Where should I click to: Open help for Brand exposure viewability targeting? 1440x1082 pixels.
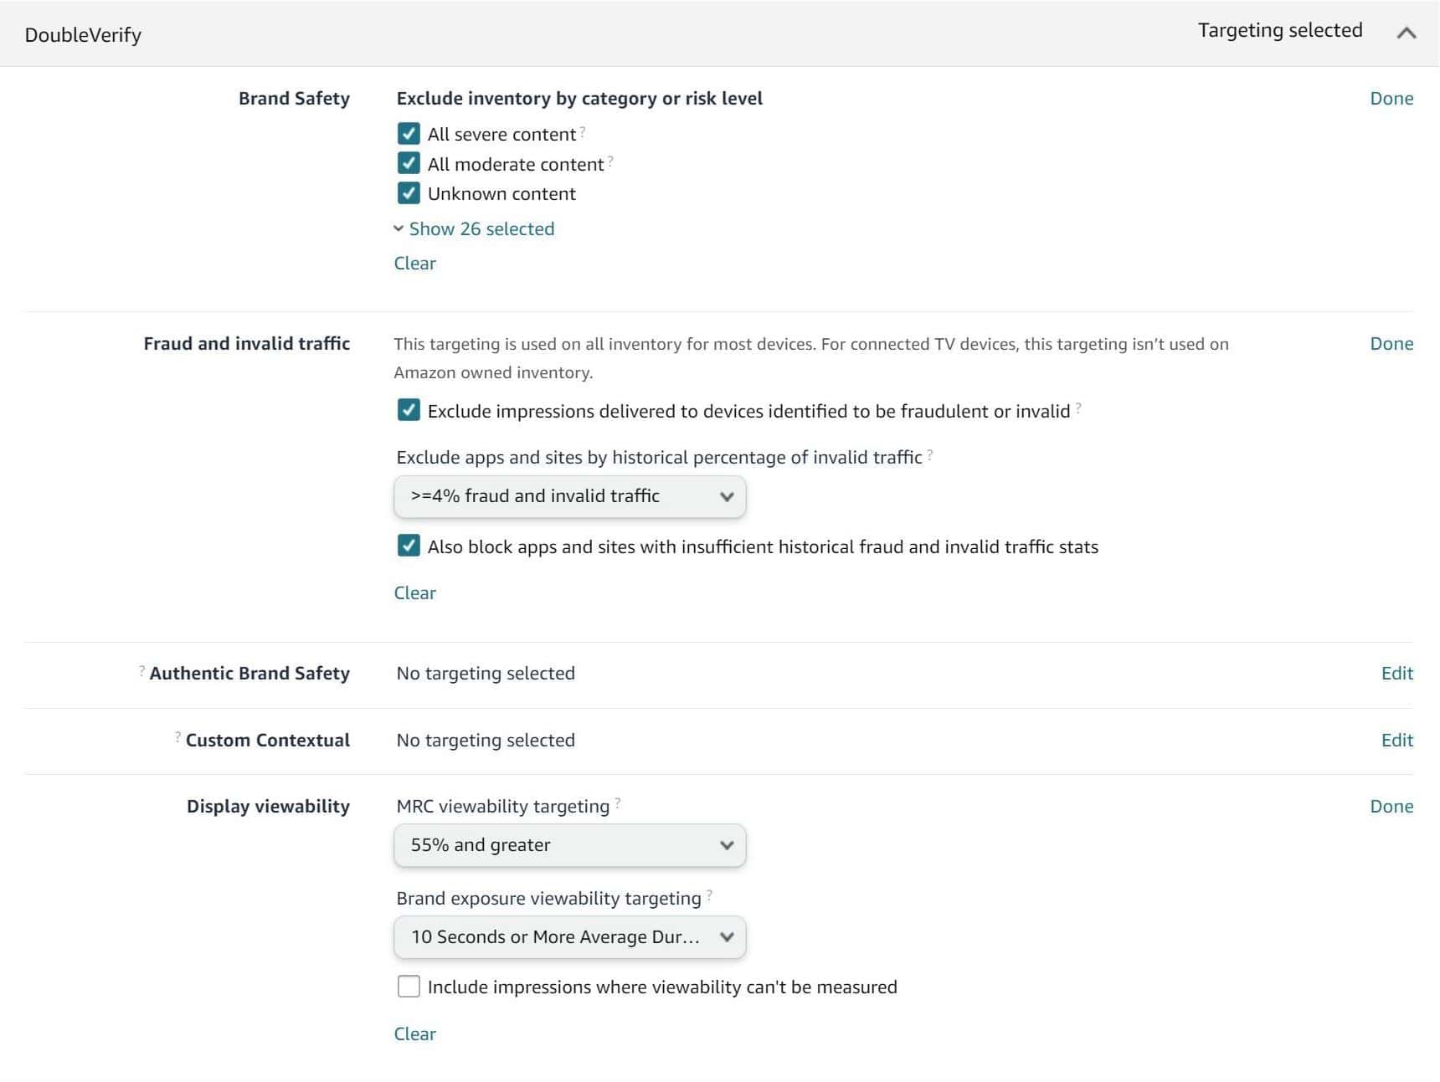708,893
